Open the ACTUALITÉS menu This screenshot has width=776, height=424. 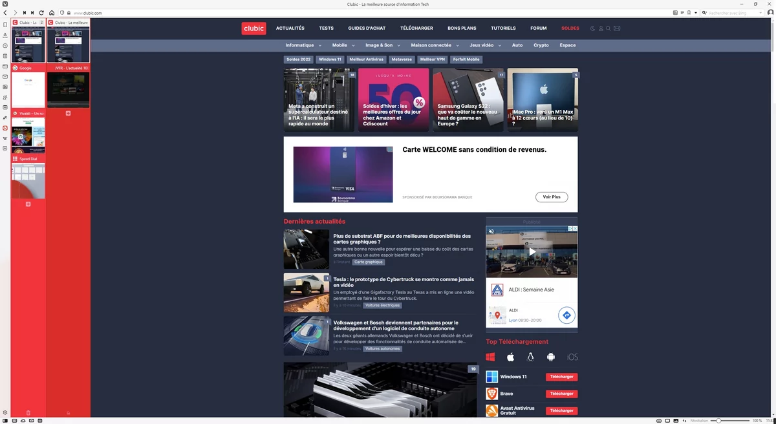290,28
